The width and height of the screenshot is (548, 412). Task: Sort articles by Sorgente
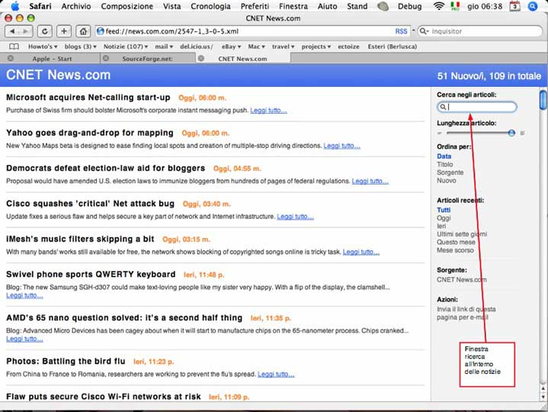point(450,172)
